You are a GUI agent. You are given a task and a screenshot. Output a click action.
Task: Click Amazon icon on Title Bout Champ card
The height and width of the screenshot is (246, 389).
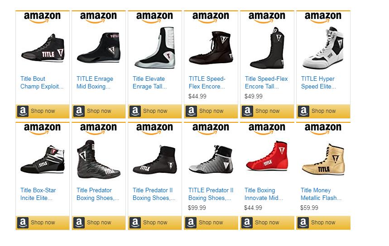(23, 111)
